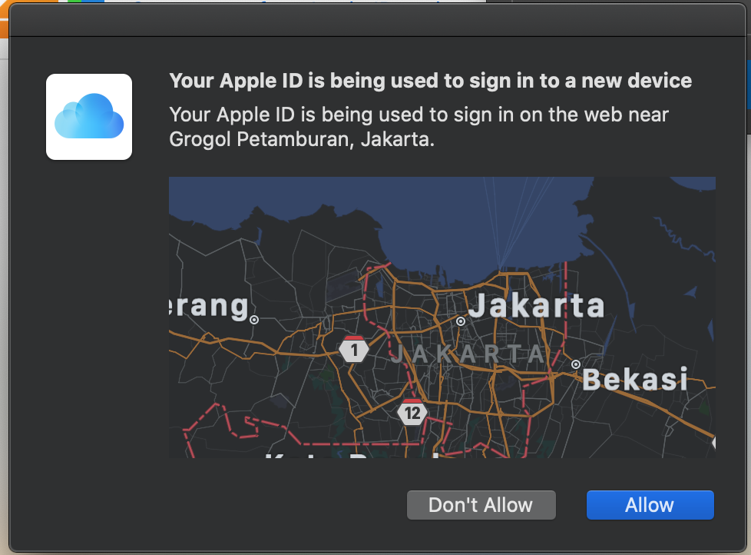Image resolution: width=751 pixels, height=555 pixels.
Task: Click the dialog title about Apple ID sign-in
Action: 430,81
